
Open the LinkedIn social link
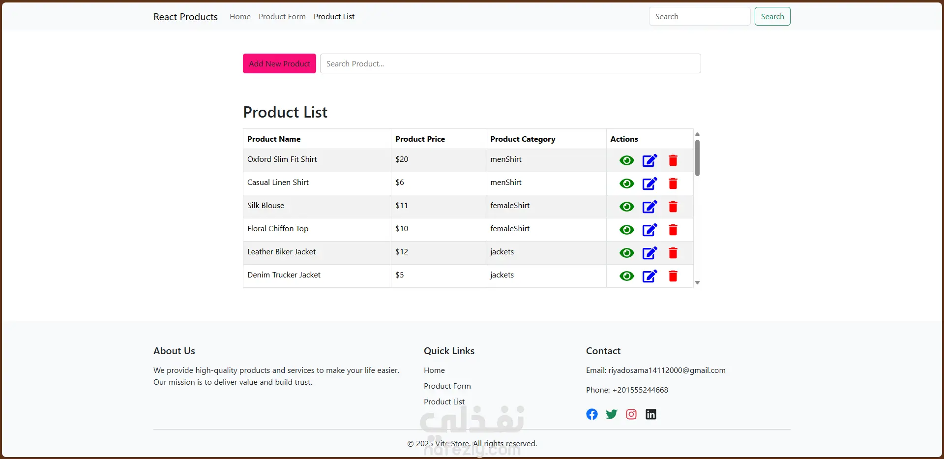tap(651, 414)
